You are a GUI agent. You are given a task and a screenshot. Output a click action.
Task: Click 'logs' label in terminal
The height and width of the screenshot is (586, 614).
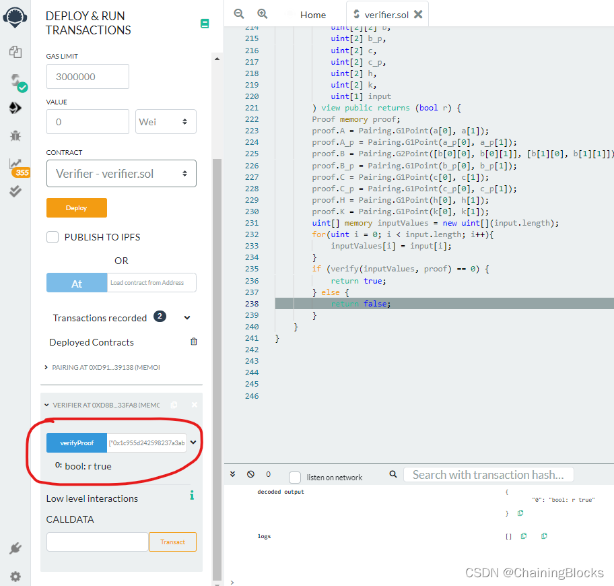(264, 536)
